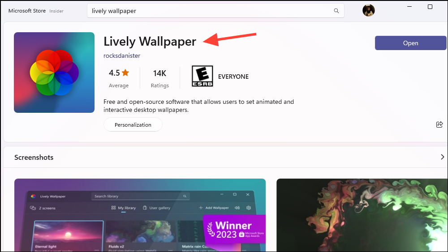This screenshot has width=448, height=252.
Task: Click the Lively Wallpaper app logo
Action: click(x=54, y=73)
